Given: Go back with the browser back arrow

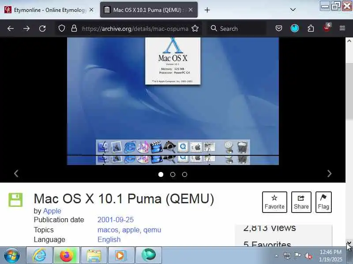Looking at the screenshot, I should coord(10,29).
